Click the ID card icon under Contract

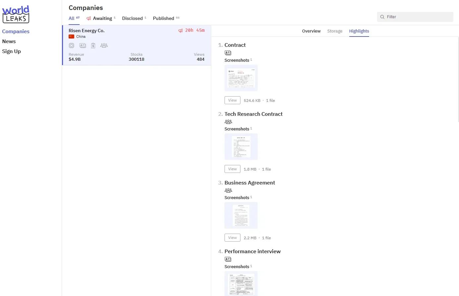[228, 53]
